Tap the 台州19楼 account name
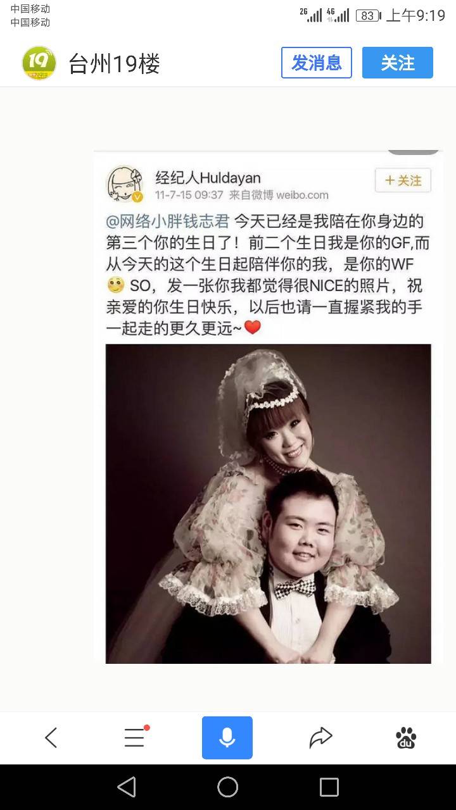This screenshot has width=456, height=810. pyautogui.click(x=115, y=64)
